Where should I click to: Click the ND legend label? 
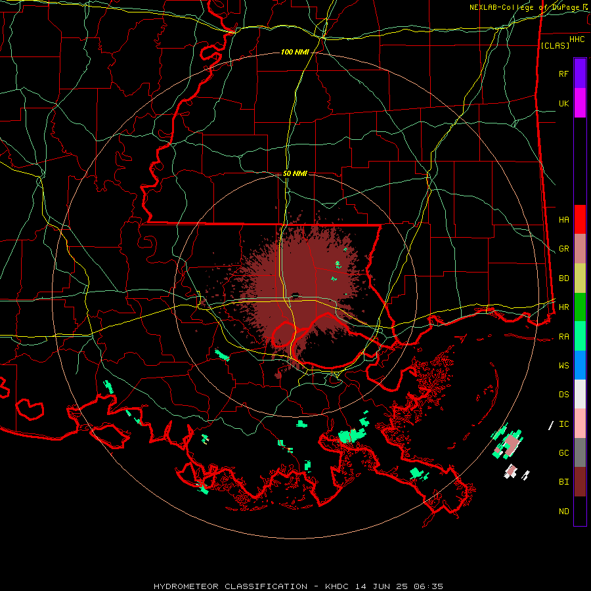point(563,512)
